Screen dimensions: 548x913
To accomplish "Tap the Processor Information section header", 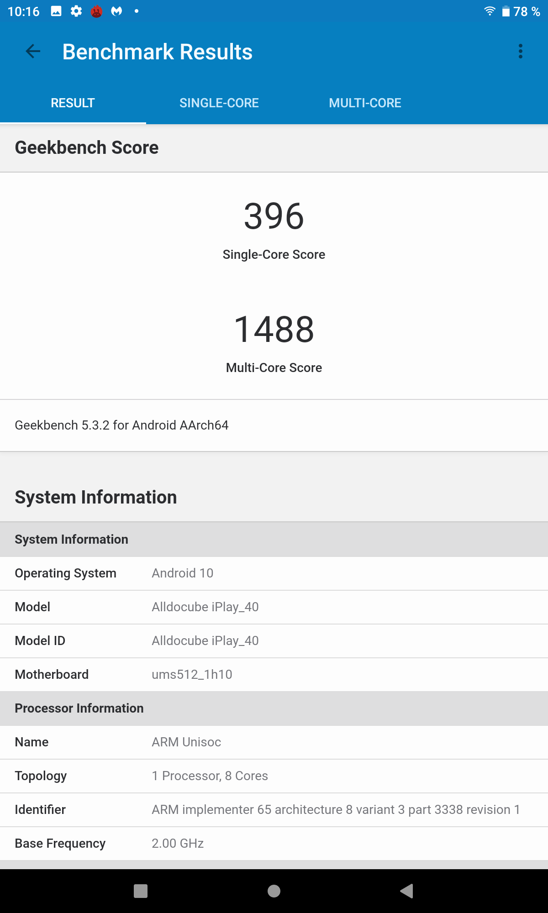I will tap(274, 708).
